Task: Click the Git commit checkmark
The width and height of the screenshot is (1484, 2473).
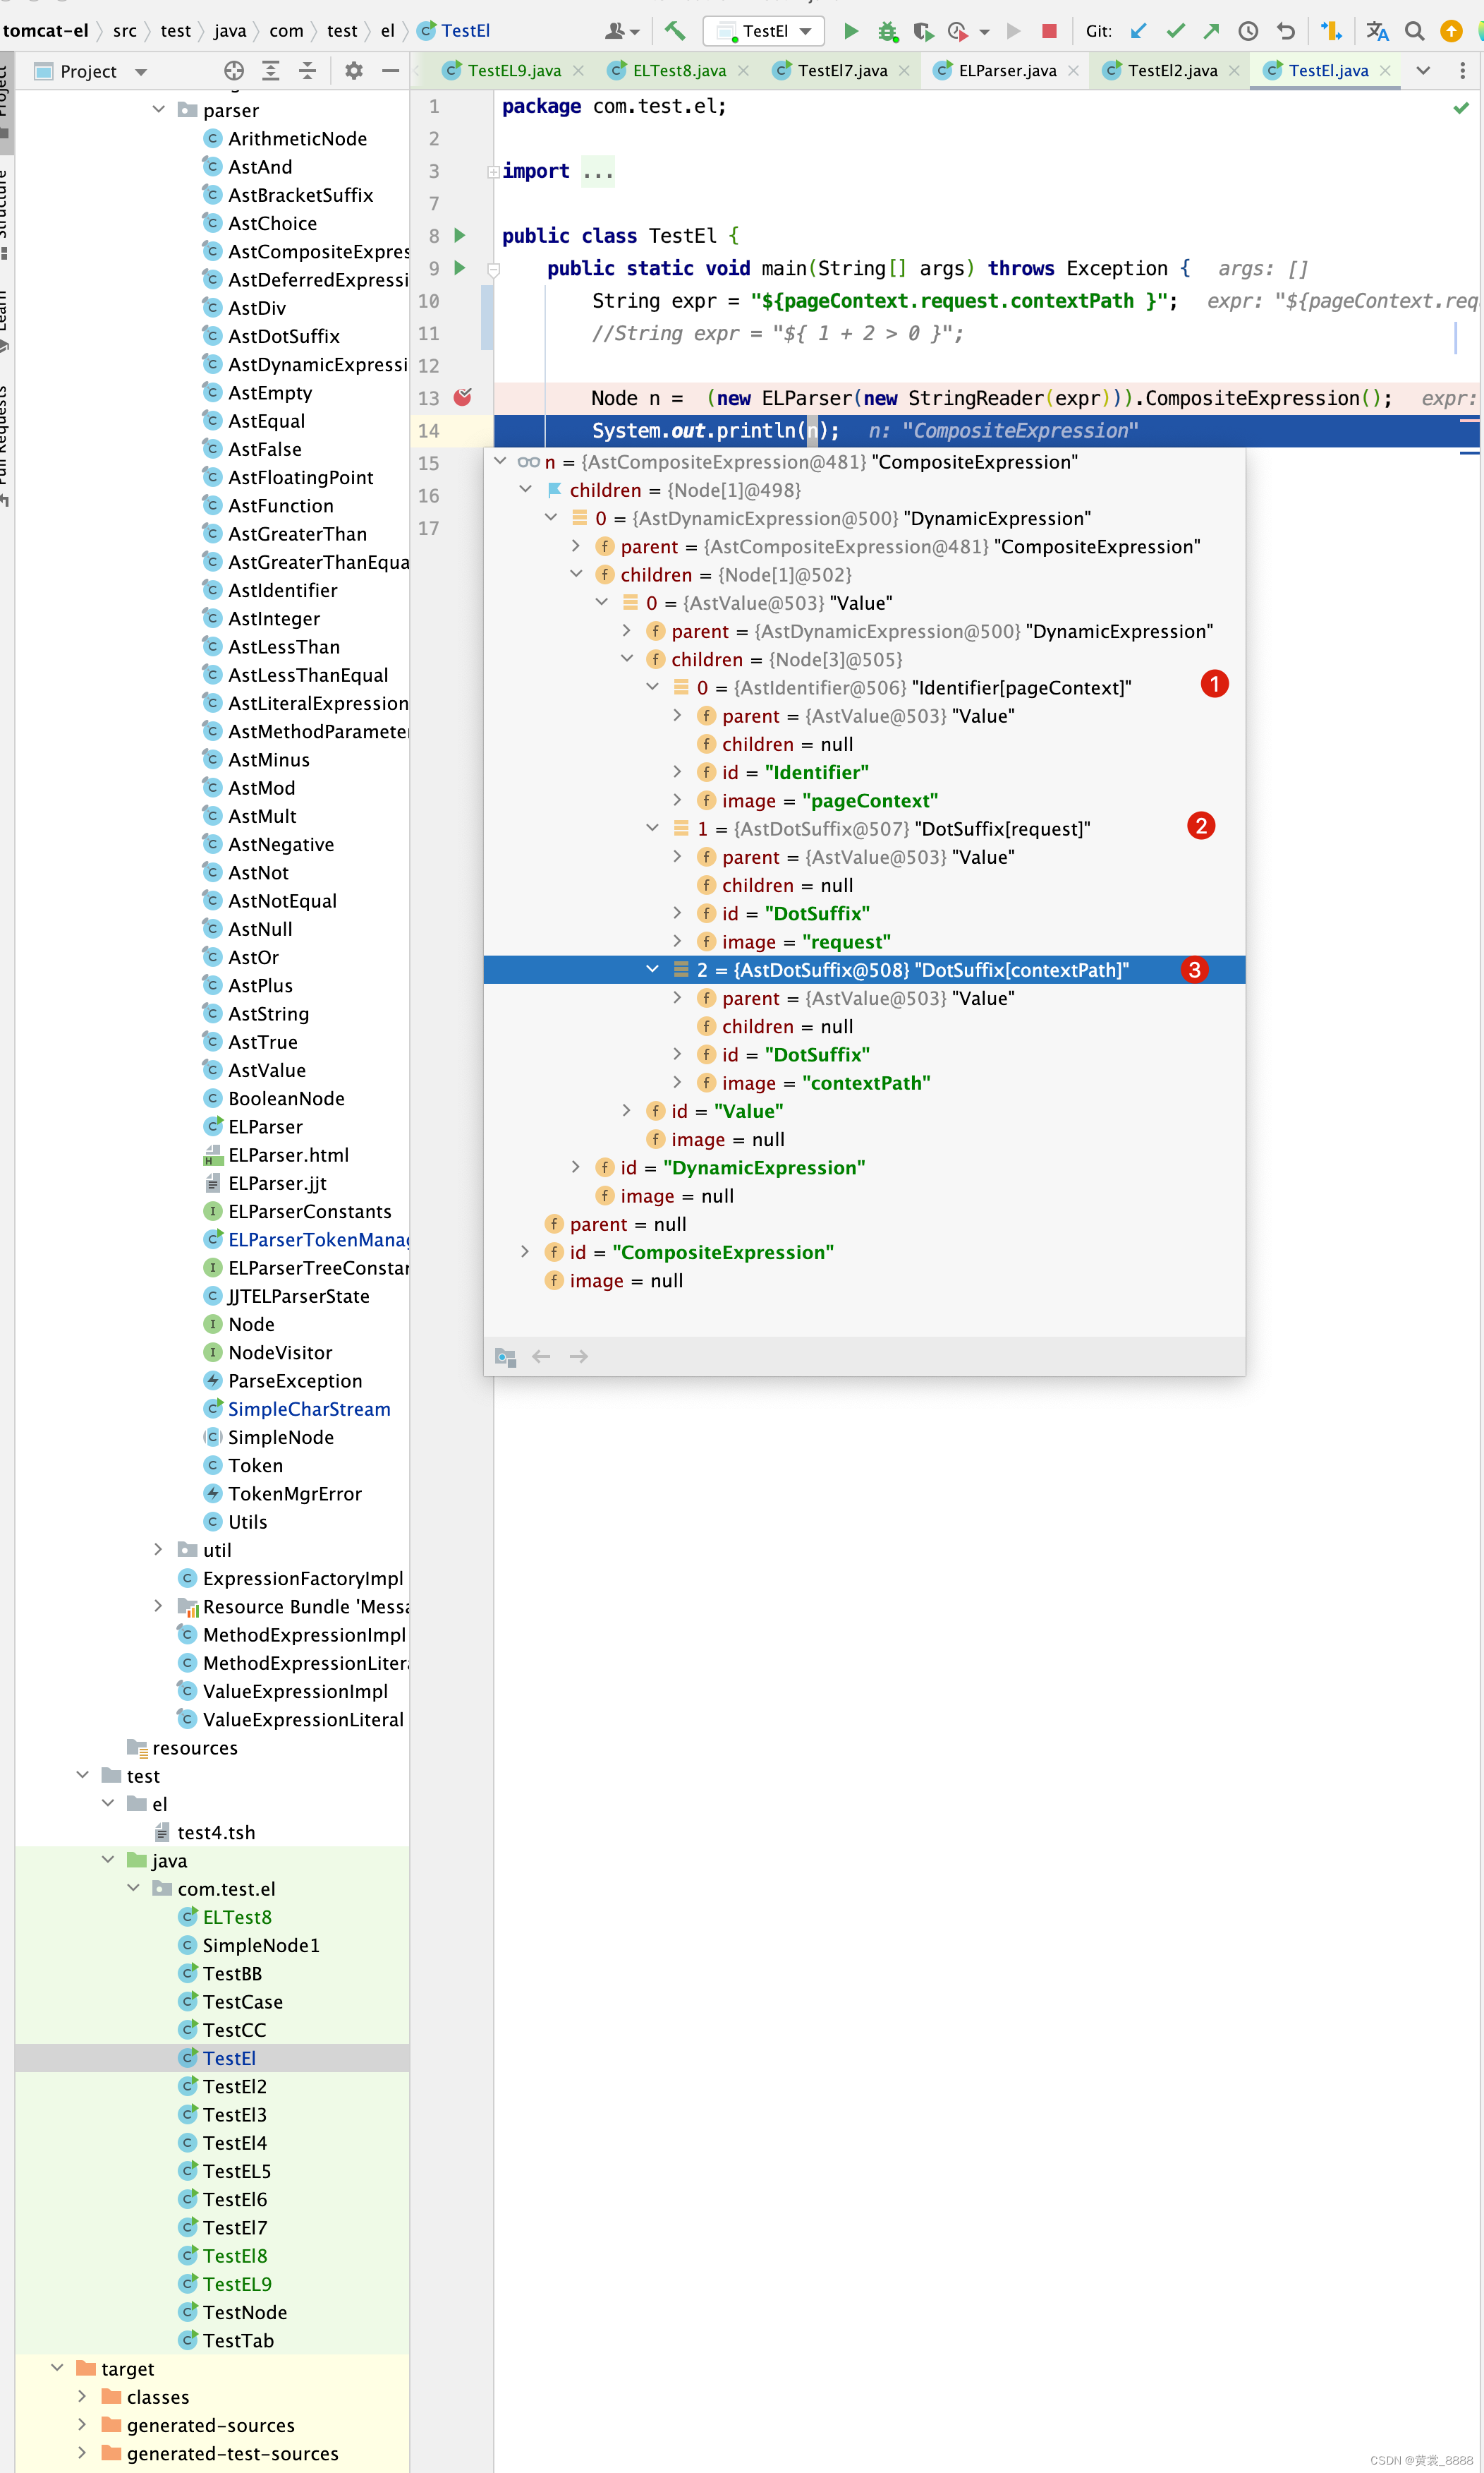Action: tap(1176, 31)
